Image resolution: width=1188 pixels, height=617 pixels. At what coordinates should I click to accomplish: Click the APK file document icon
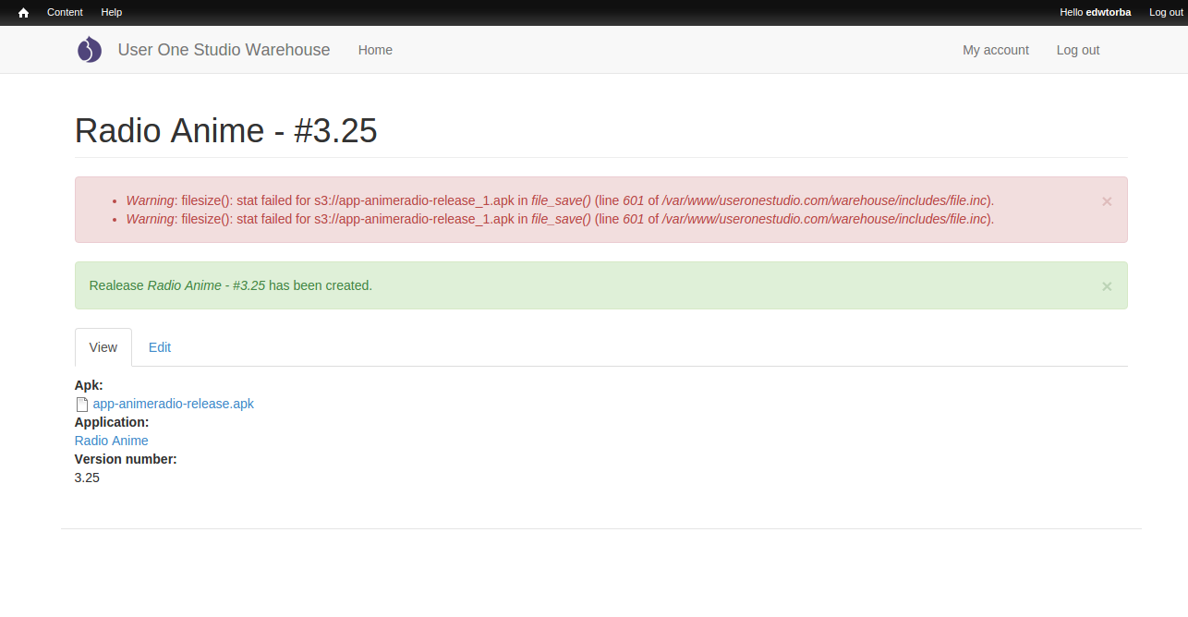tap(82, 405)
